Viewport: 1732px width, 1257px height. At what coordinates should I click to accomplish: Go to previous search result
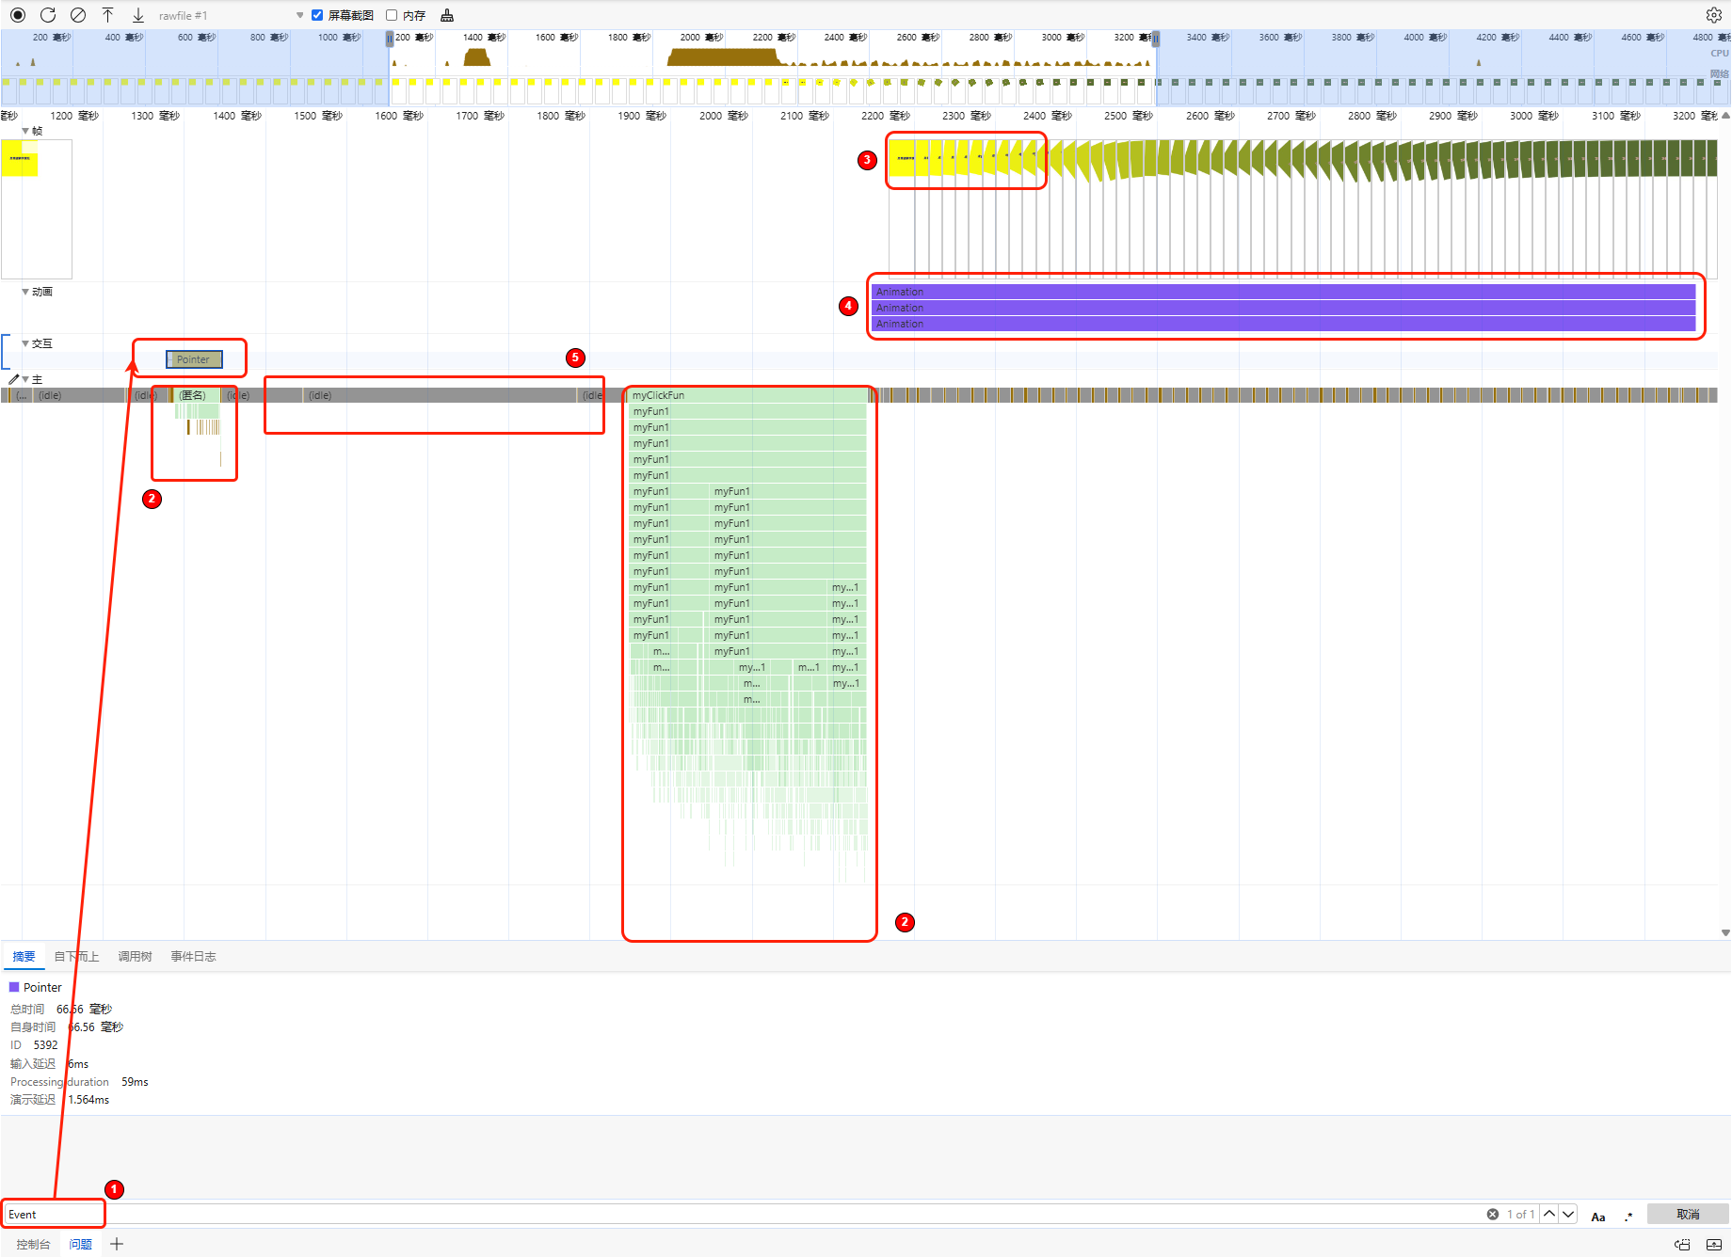point(1549,1214)
